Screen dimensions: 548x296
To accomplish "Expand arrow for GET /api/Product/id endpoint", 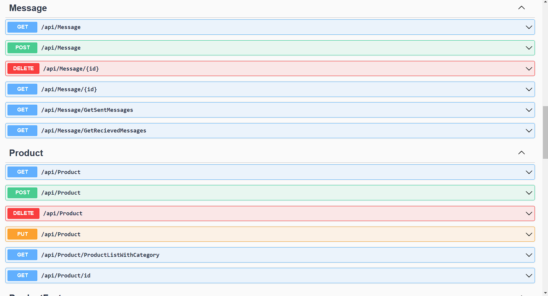I will click(529, 276).
